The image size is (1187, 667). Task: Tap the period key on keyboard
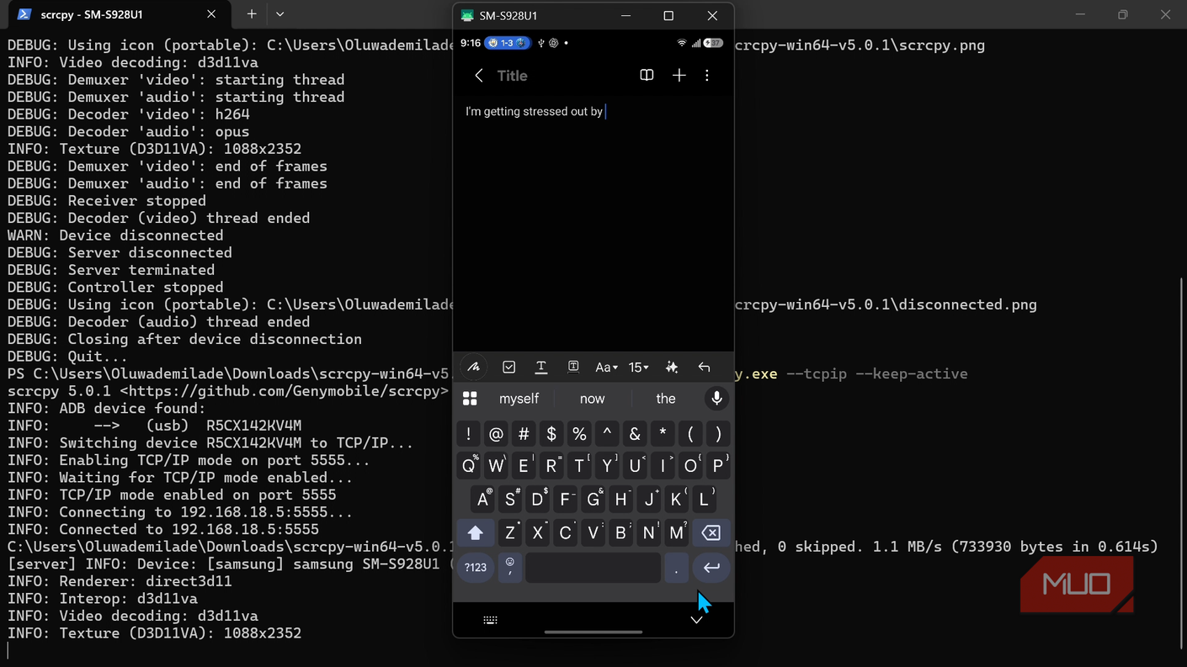point(676,568)
